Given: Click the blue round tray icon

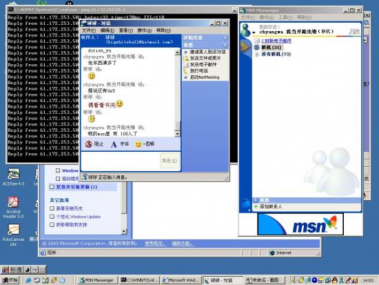Looking at the screenshot, I should coord(314,280).
